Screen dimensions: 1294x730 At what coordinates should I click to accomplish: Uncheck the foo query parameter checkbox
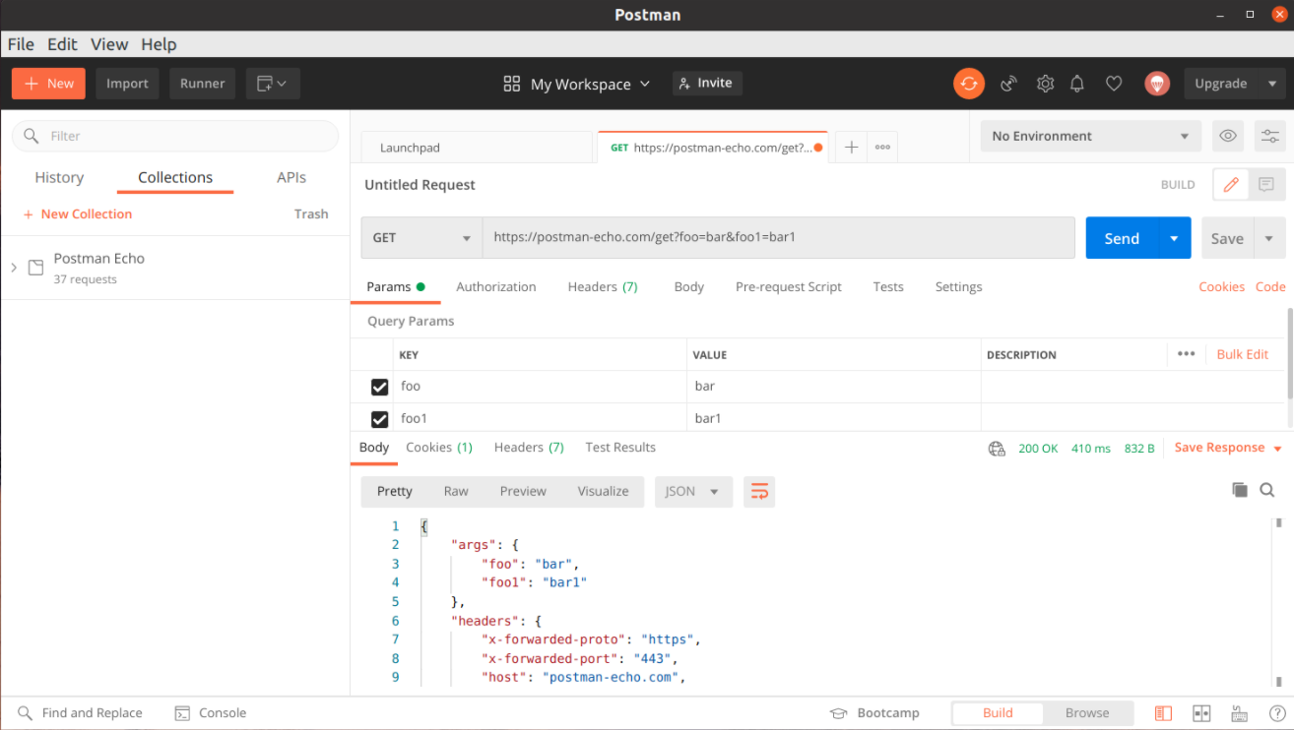tap(379, 387)
